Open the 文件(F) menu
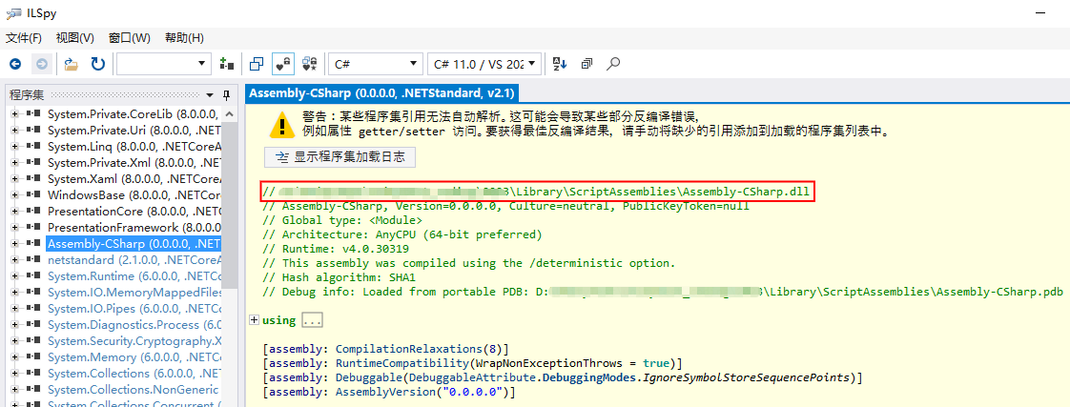1070x407 pixels. pyautogui.click(x=24, y=38)
